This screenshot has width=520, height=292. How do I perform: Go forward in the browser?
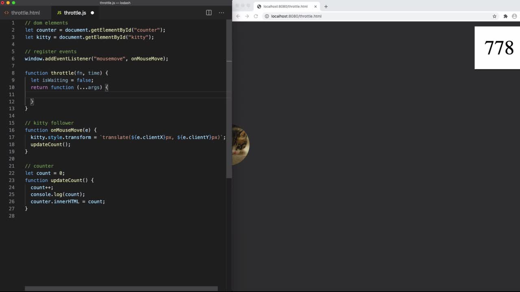pos(247,16)
